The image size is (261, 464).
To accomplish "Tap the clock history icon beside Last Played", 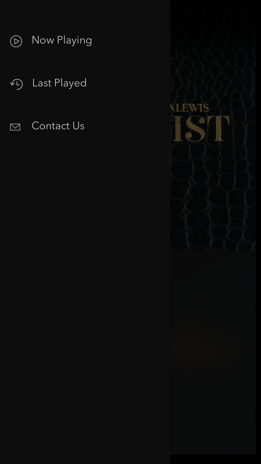I will click(16, 84).
